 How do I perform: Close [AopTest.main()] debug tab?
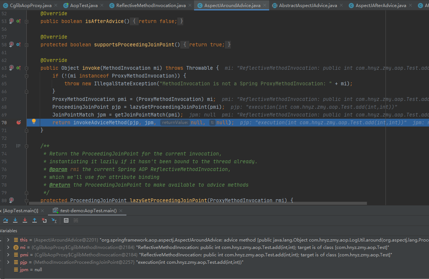42,210
